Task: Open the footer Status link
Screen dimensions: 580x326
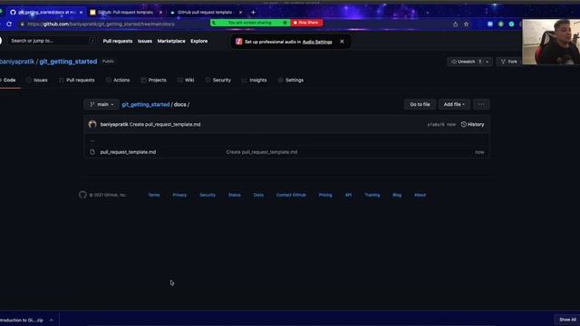Action: (x=235, y=195)
